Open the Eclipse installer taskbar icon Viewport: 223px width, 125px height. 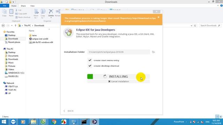[94, 122]
